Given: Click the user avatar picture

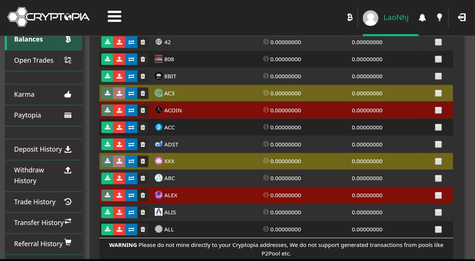Looking at the screenshot, I should coord(370,18).
